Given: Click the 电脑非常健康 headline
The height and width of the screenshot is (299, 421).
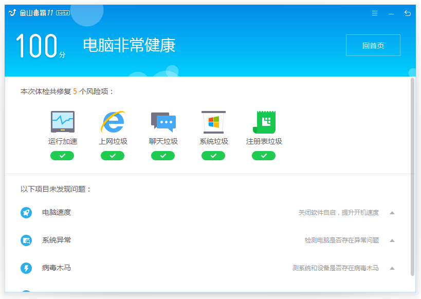Looking at the screenshot, I should click(129, 45).
